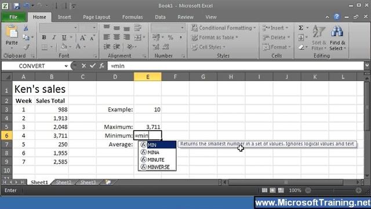This screenshot has height=209, width=371.
Task: Open Conditional Formatting dropdown
Action: coord(224,28)
